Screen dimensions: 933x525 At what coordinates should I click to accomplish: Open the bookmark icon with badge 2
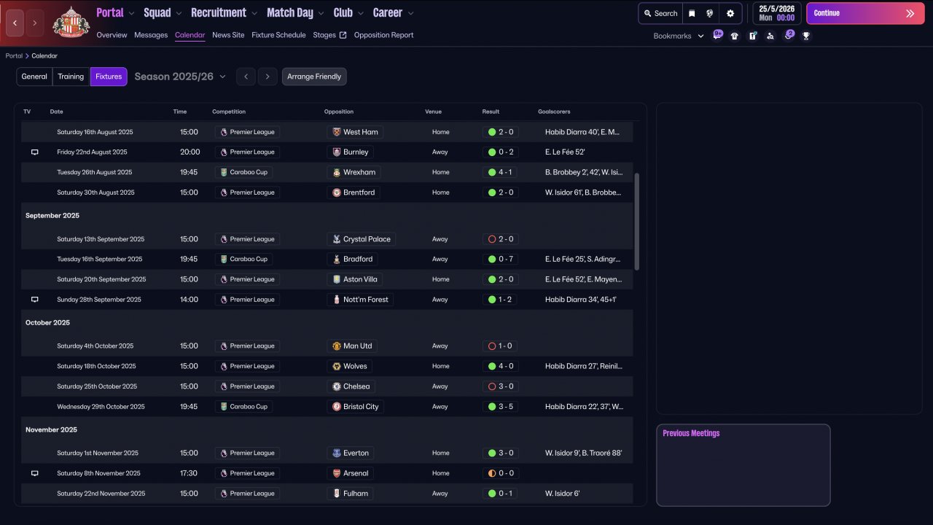(789, 35)
